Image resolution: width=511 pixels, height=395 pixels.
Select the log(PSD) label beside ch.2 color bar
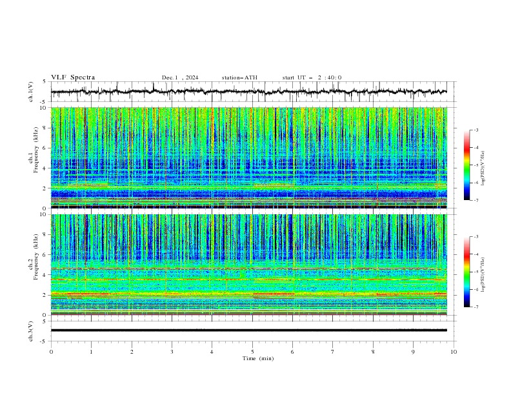(483, 275)
